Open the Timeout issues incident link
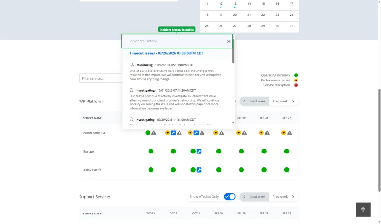 point(166,53)
